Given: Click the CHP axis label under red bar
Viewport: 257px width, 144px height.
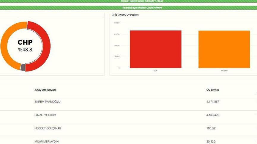Looking at the screenshot, I should [x=156, y=71].
